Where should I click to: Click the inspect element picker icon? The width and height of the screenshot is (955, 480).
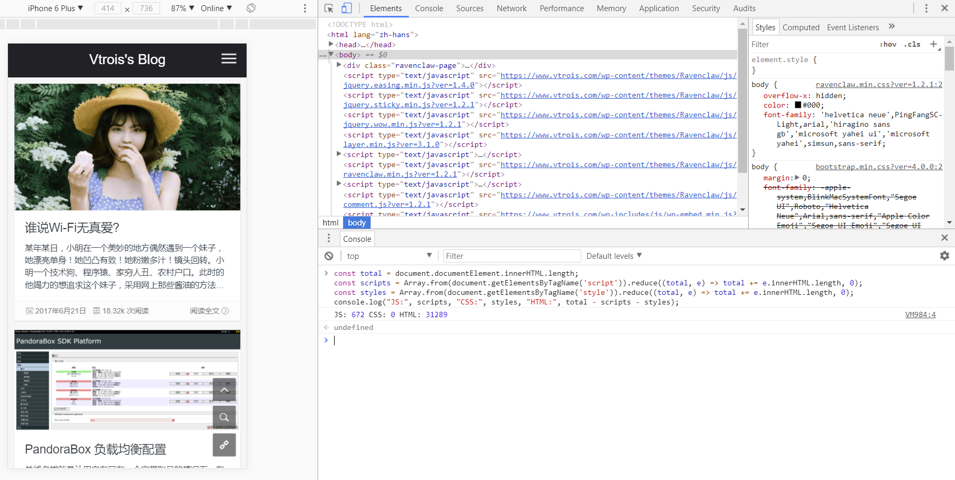click(329, 8)
